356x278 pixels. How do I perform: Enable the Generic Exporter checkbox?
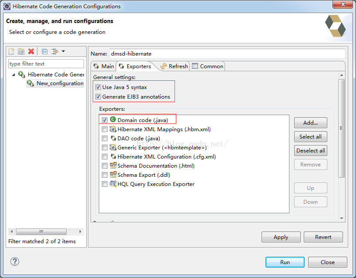coord(104,148)
